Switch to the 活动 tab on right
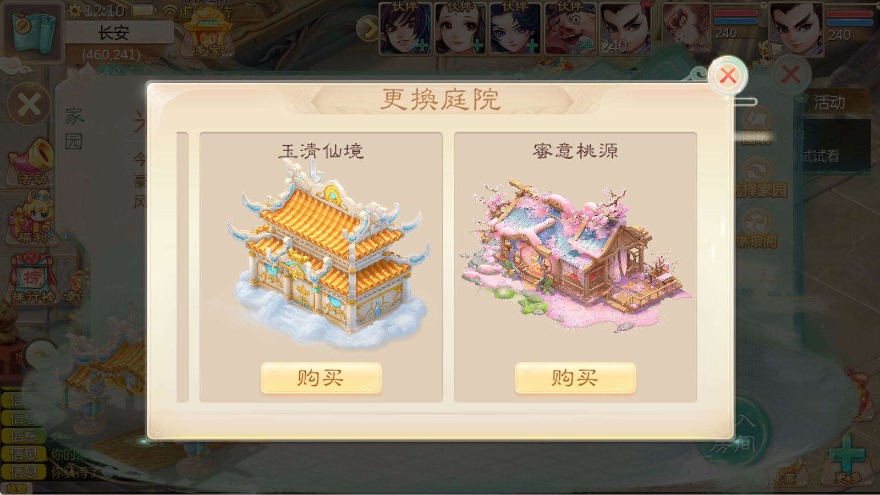This screenshot has height=495, width=880. point(829,102)
